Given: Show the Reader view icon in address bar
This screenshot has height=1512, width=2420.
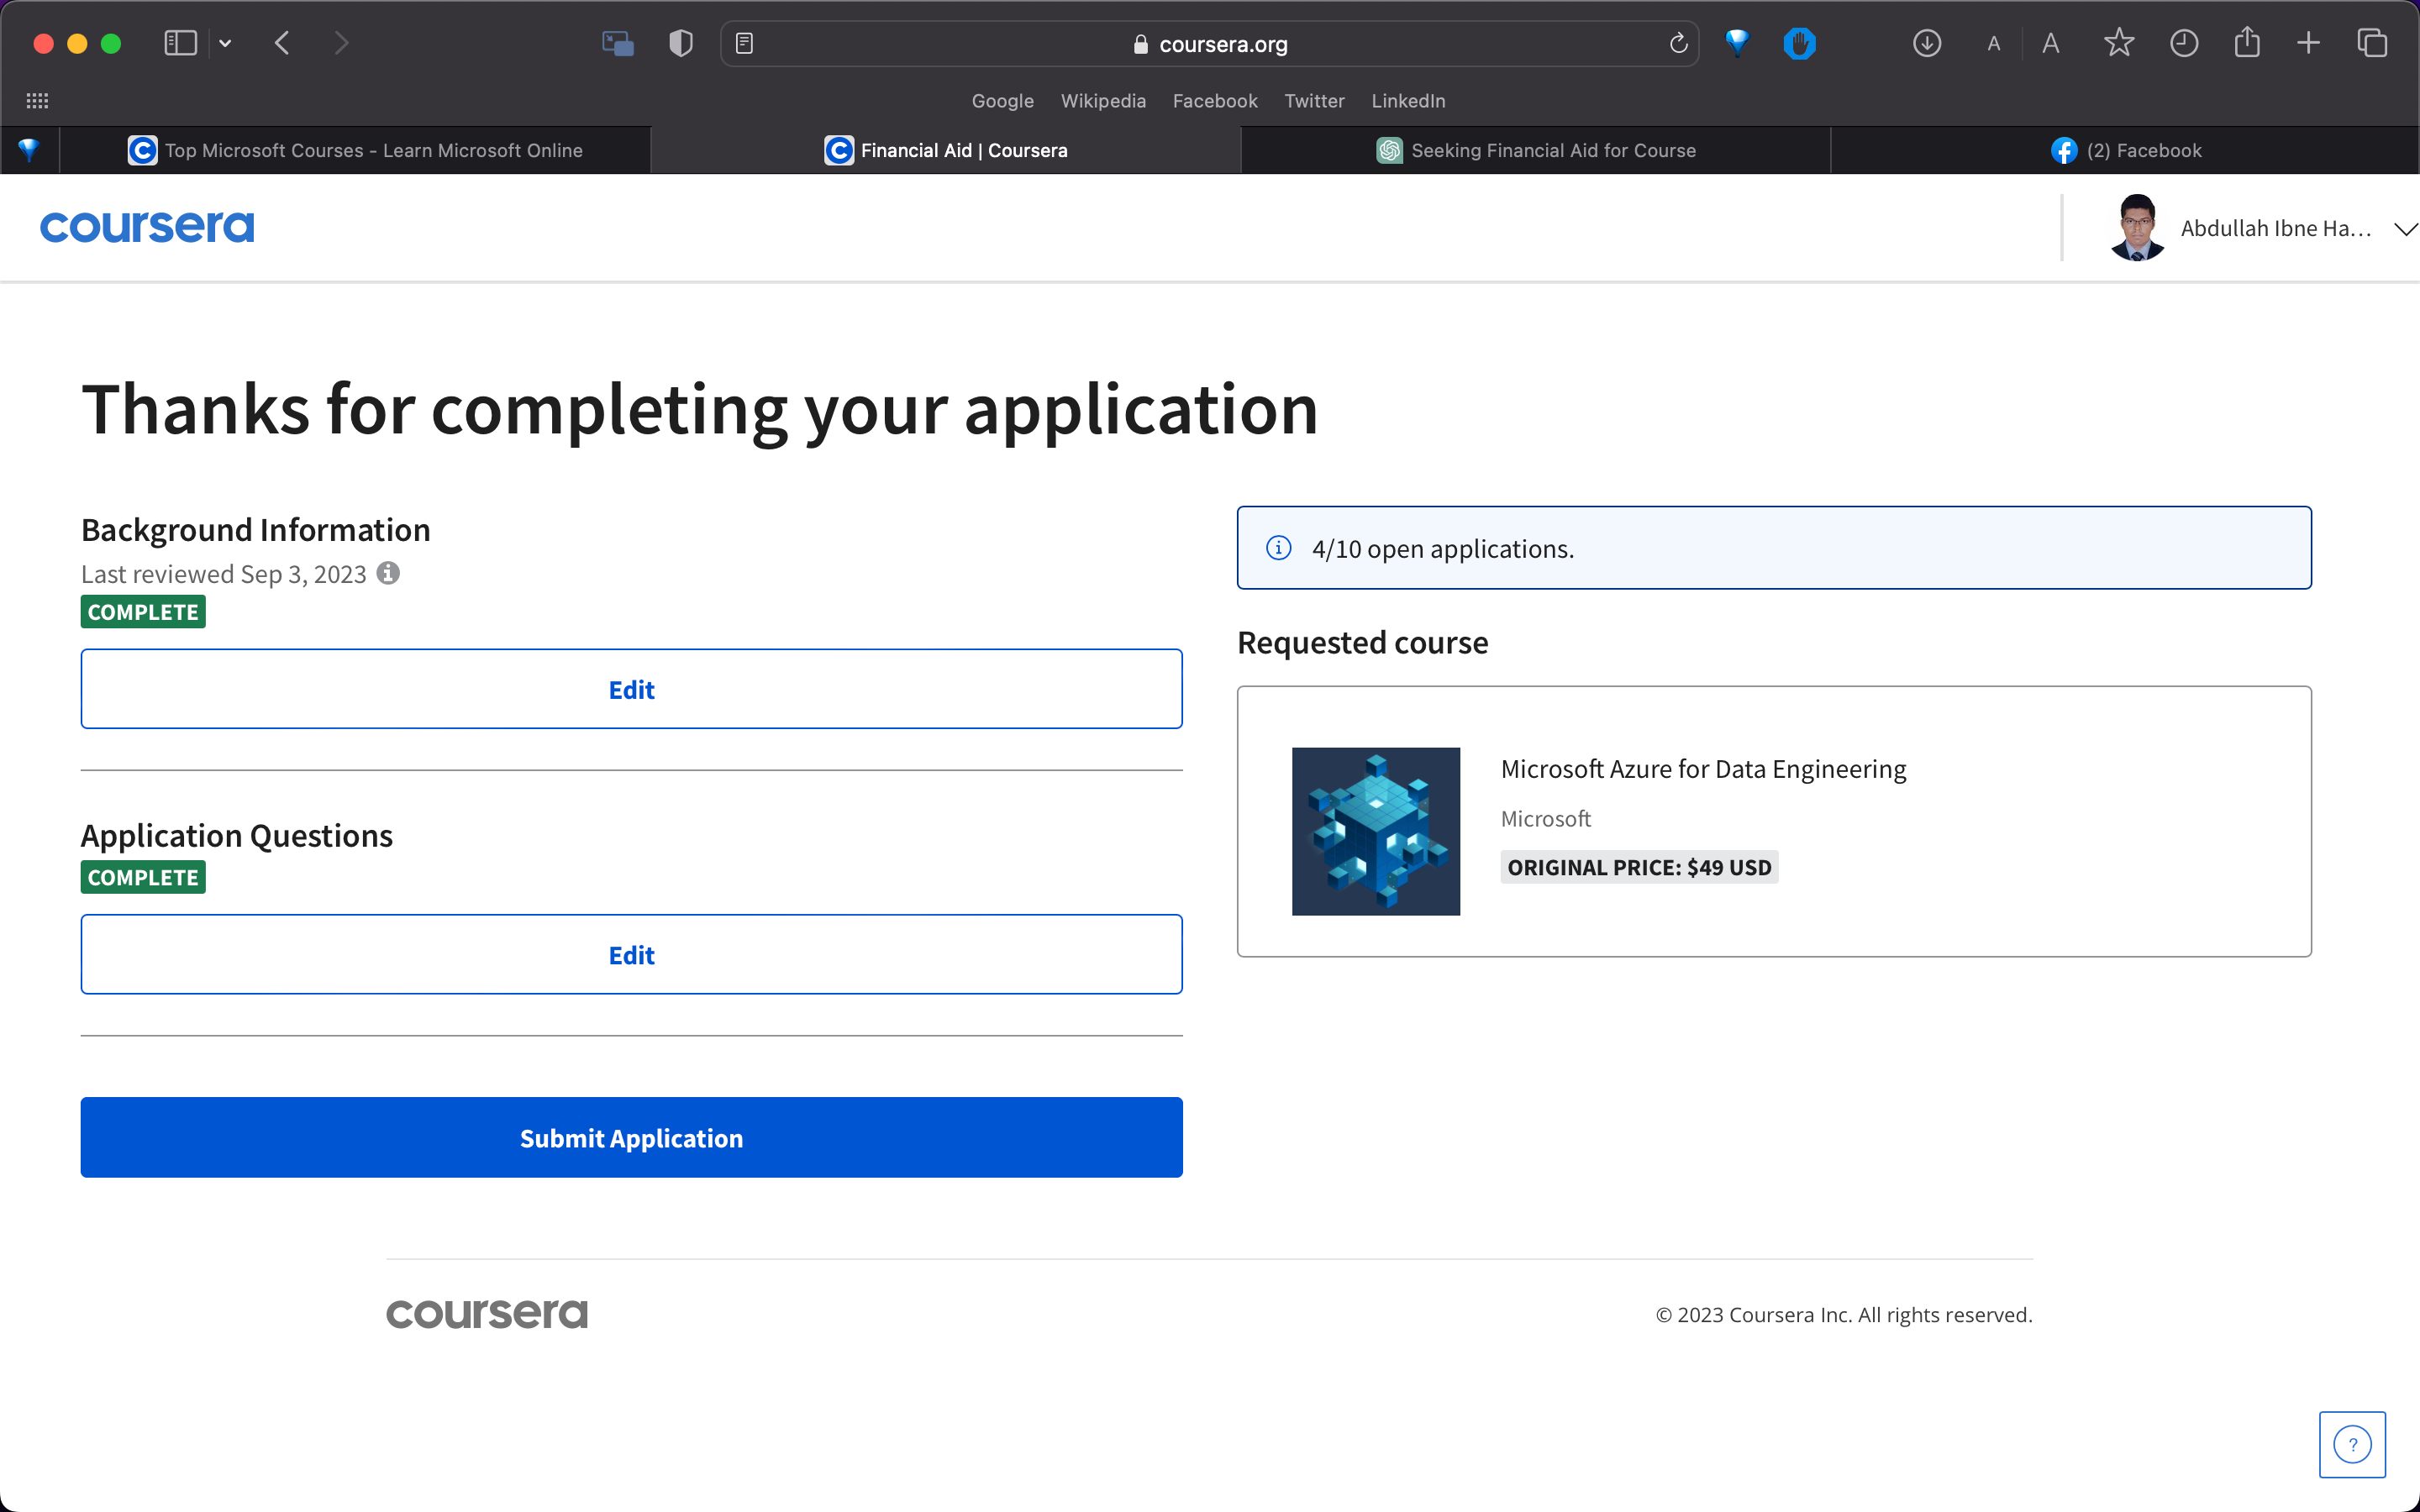Looking at the screenshot, I should [x=744, y=43].
